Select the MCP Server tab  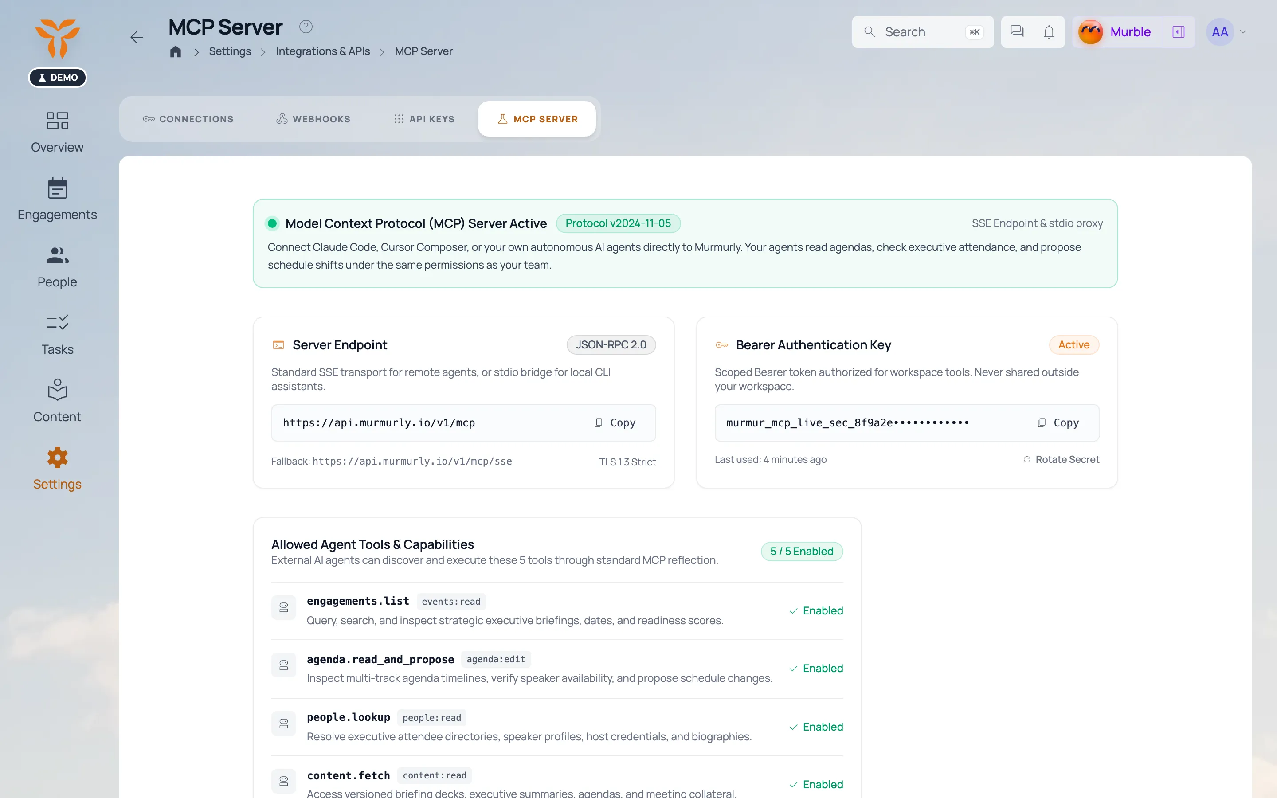point(537,119)
